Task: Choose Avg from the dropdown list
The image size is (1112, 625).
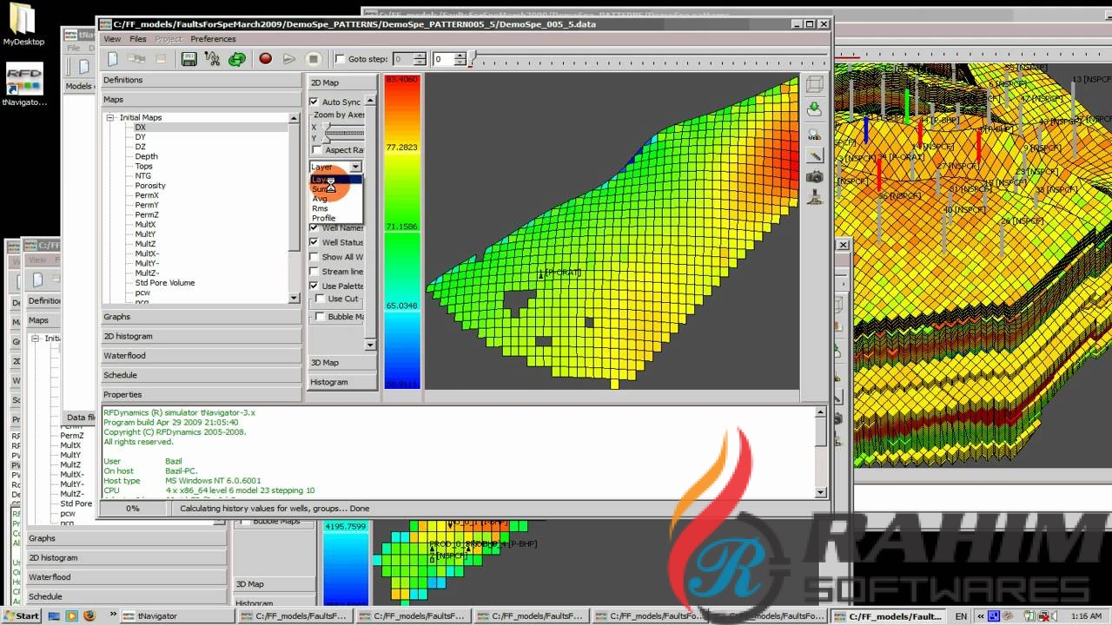Action: tap(336, 199)
